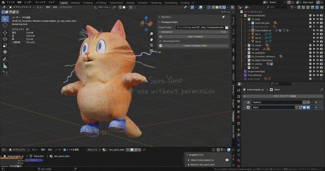Image resolution: width=325 pixels, height=171 pixels.
Task: Click the モディファイアーを追加 add modifier button
Action: 283,96
